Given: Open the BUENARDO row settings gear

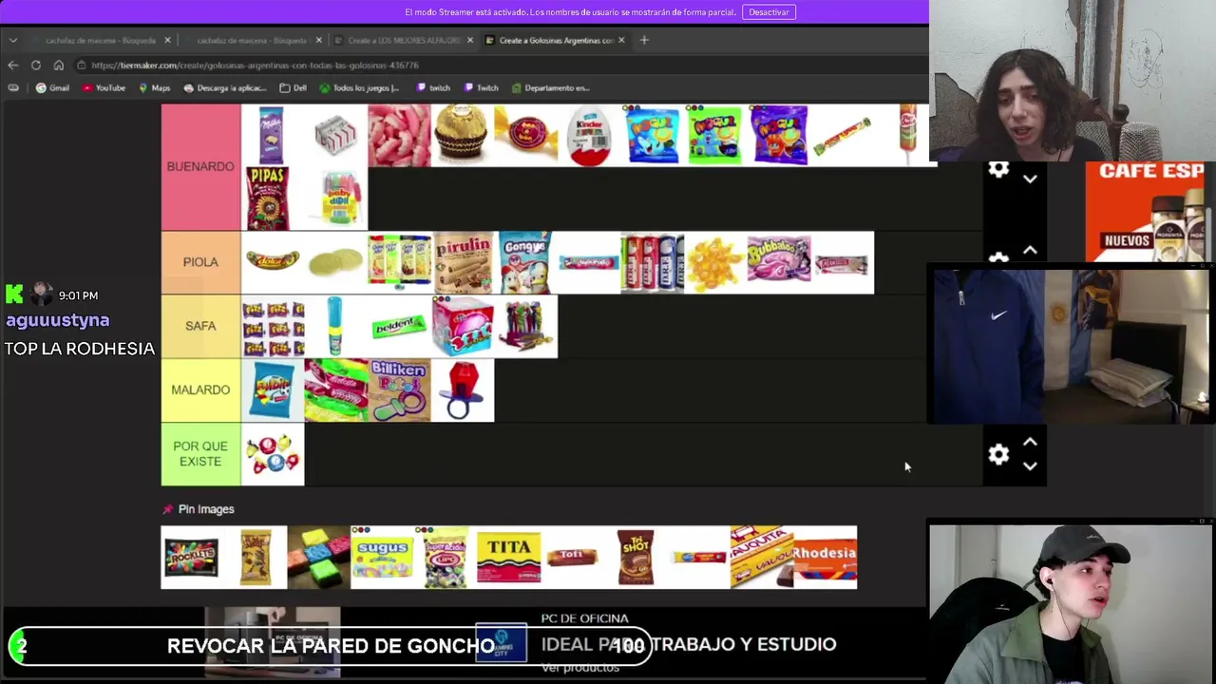Looking at the screenshot, I should [x=997, y=170].
